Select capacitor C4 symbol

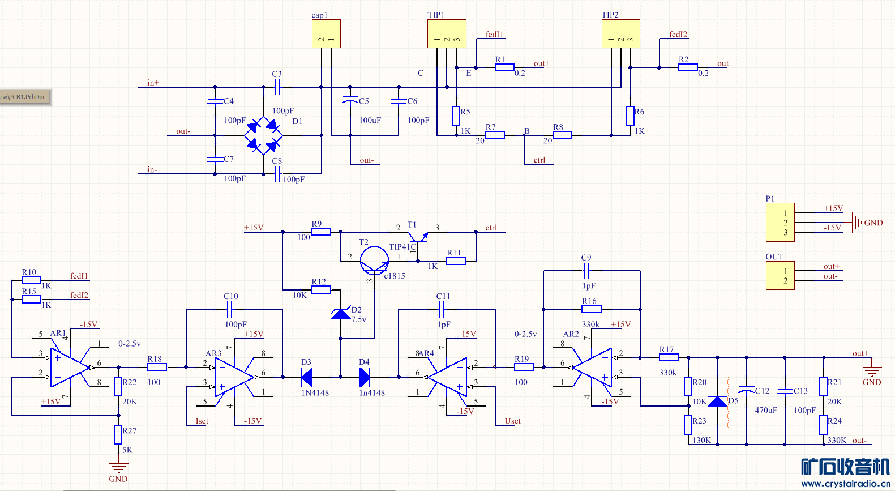pos(215,101)
